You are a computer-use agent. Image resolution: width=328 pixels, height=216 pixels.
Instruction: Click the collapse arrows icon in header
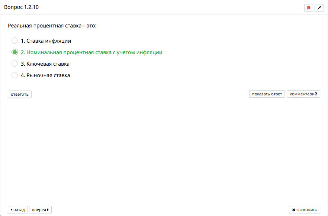tap(319, 8)
